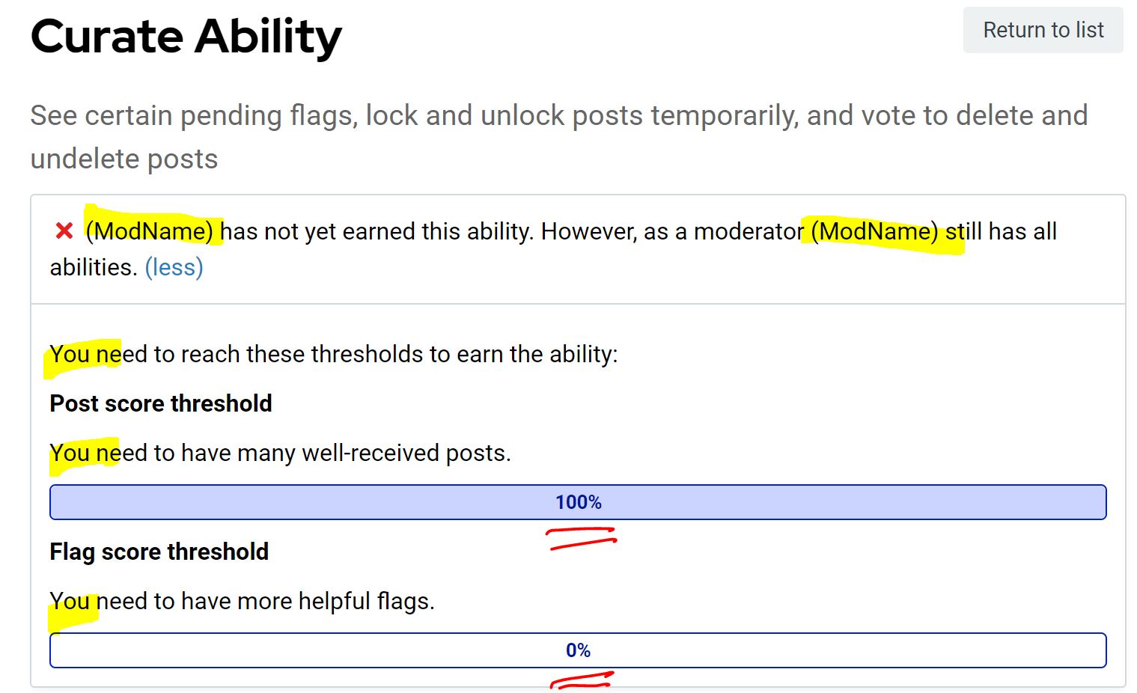Click the red scribble under the 0% bar
The image size is (1137, 693).
point(582,680)
